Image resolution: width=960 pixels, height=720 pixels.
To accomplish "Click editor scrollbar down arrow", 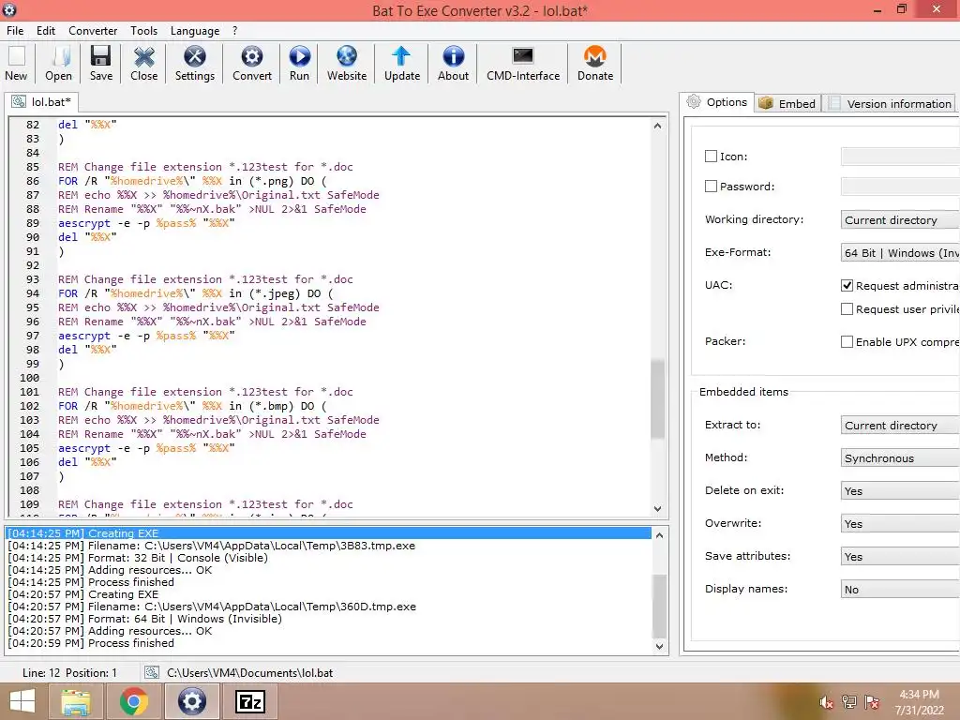I will tap(657, 508).
